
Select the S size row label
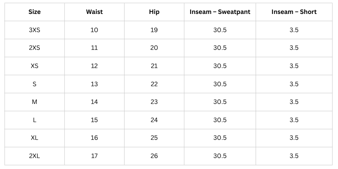coord(35,84)
